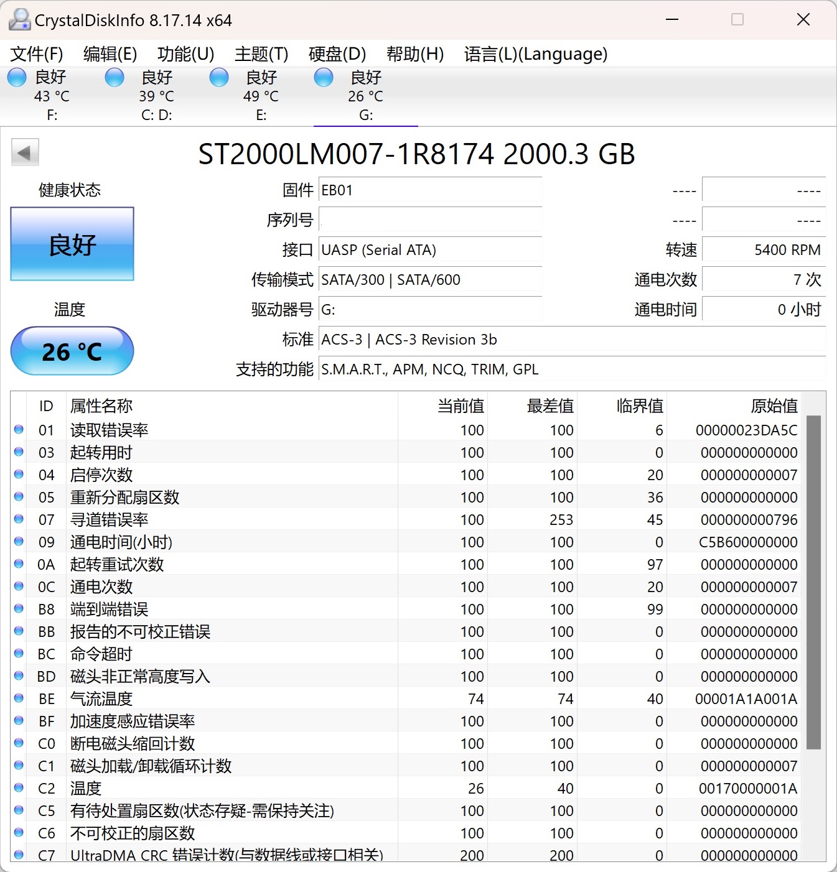The height and width of the screenshot is (872, 837).
Task: Select raw value 00170000001A
Action: [x=748, y=788]
